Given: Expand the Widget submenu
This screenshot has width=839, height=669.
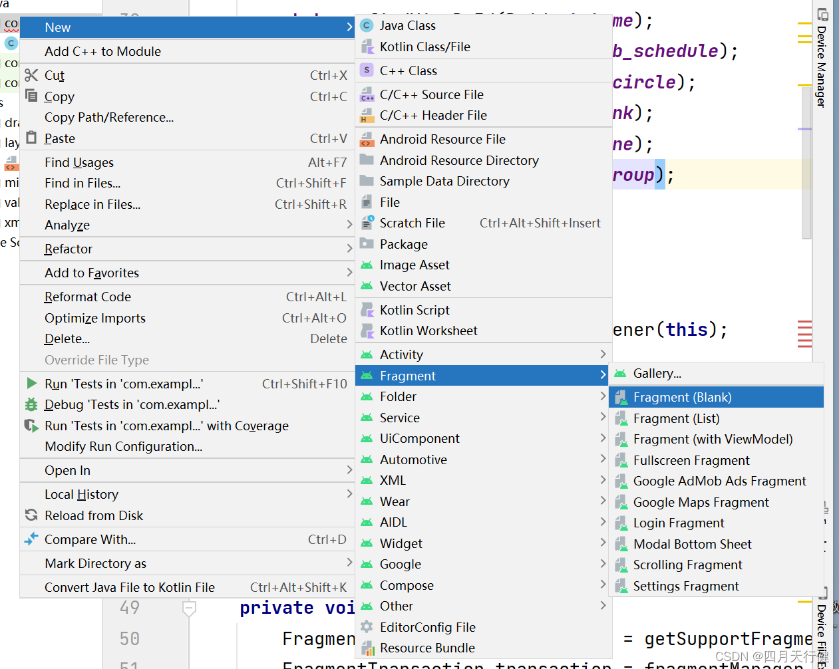Looking at the screenshot, I should pos(483,543).
